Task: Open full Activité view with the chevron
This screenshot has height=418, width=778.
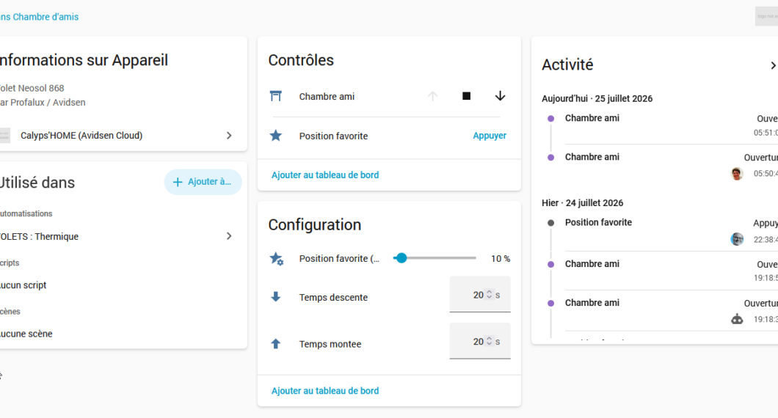Action: coord(773,65)
